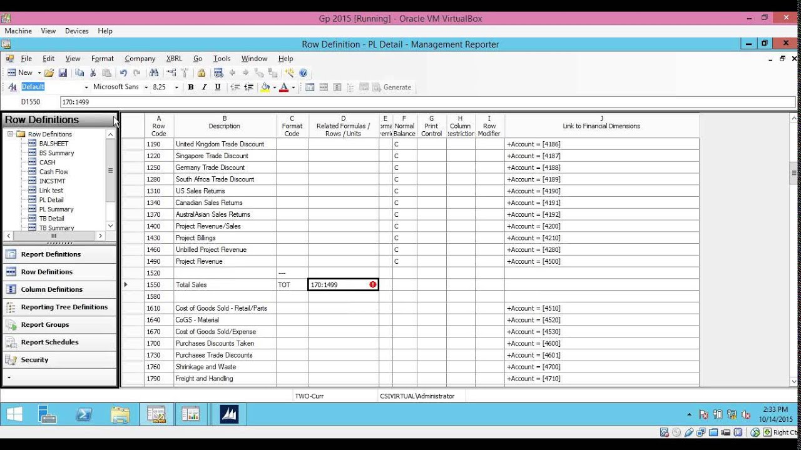Select the Total Sales description cell
Image resolution: width=801 pixels, height=450 pixels.
(225, 285)
